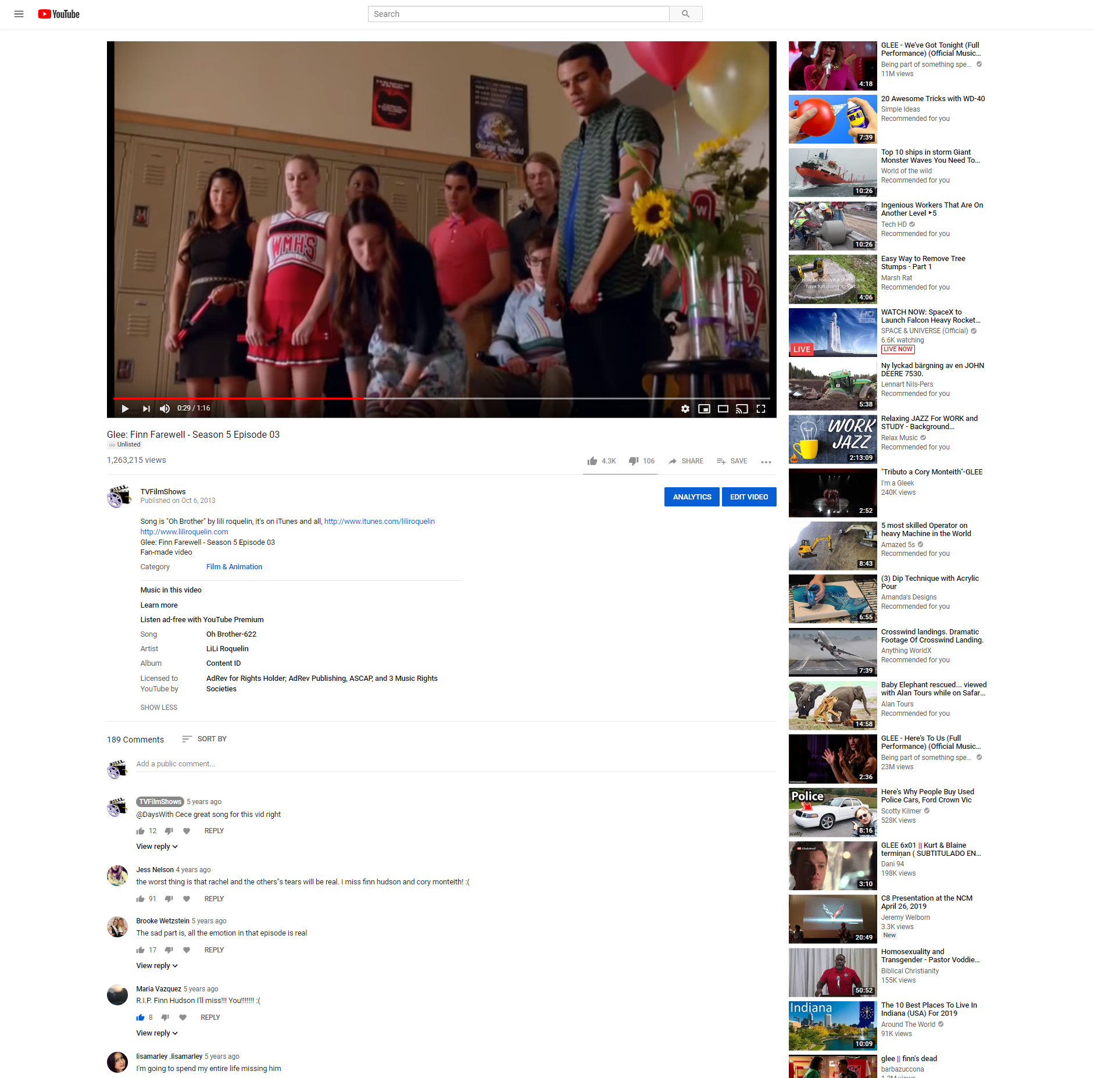Reply to Jess Nelson's comment
The height and width of the screenshot is (1078, 1094).
click(214, 899)
